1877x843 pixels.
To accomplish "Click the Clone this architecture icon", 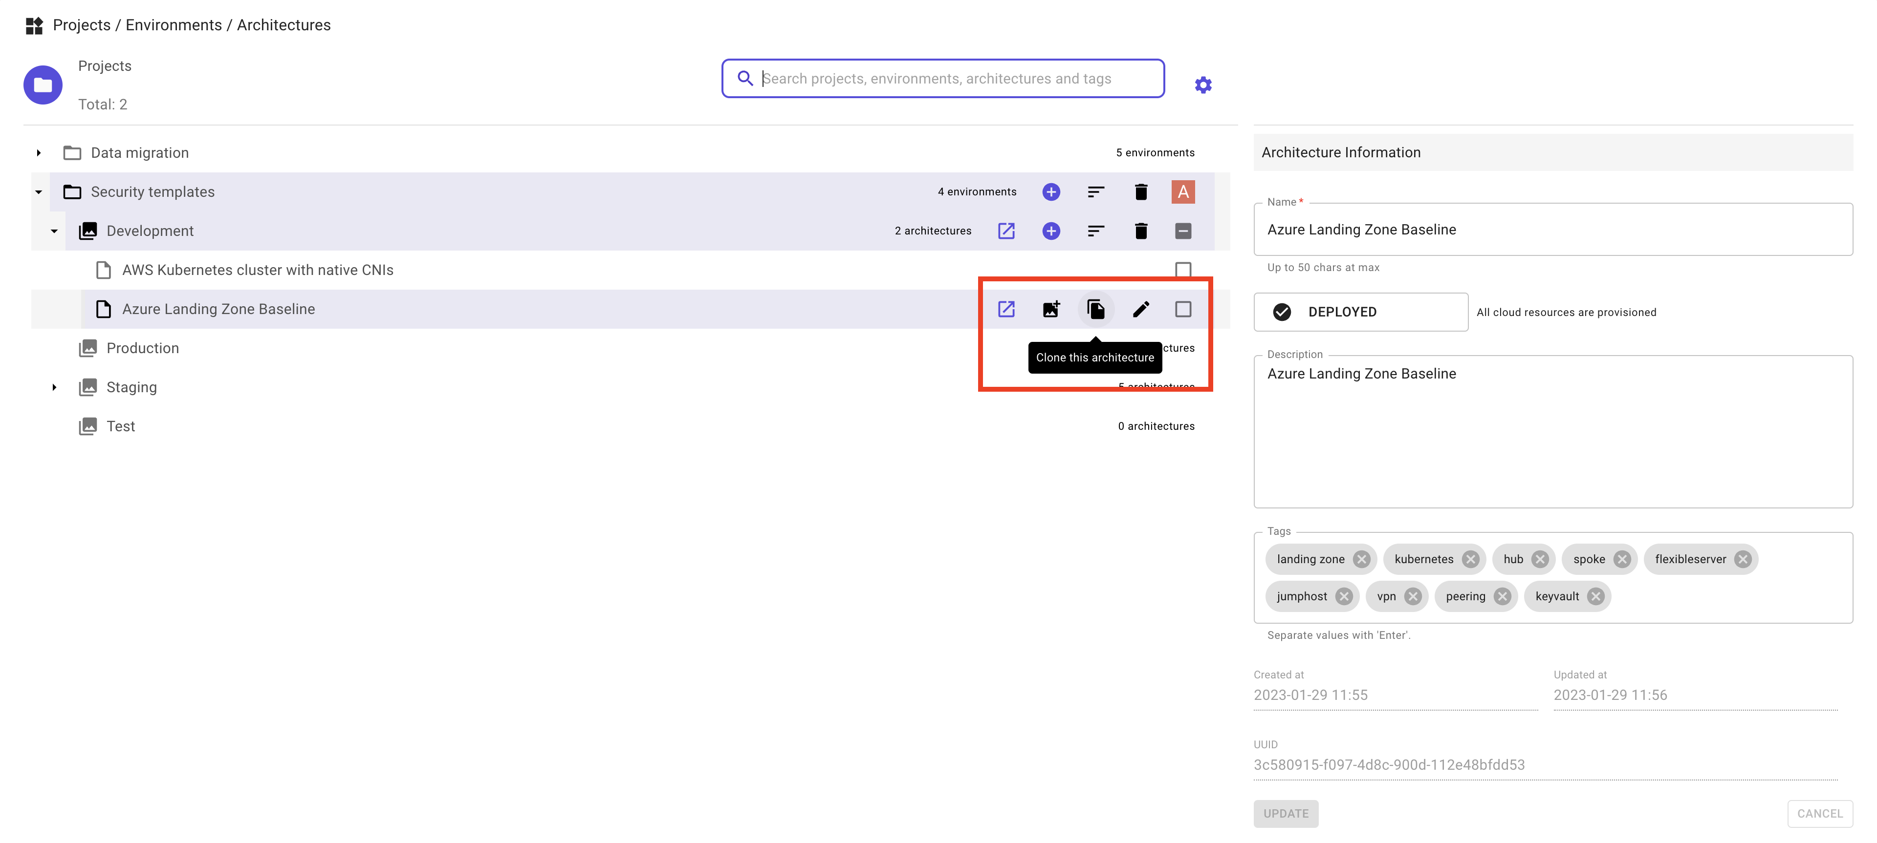I will tap(1095, 309).
